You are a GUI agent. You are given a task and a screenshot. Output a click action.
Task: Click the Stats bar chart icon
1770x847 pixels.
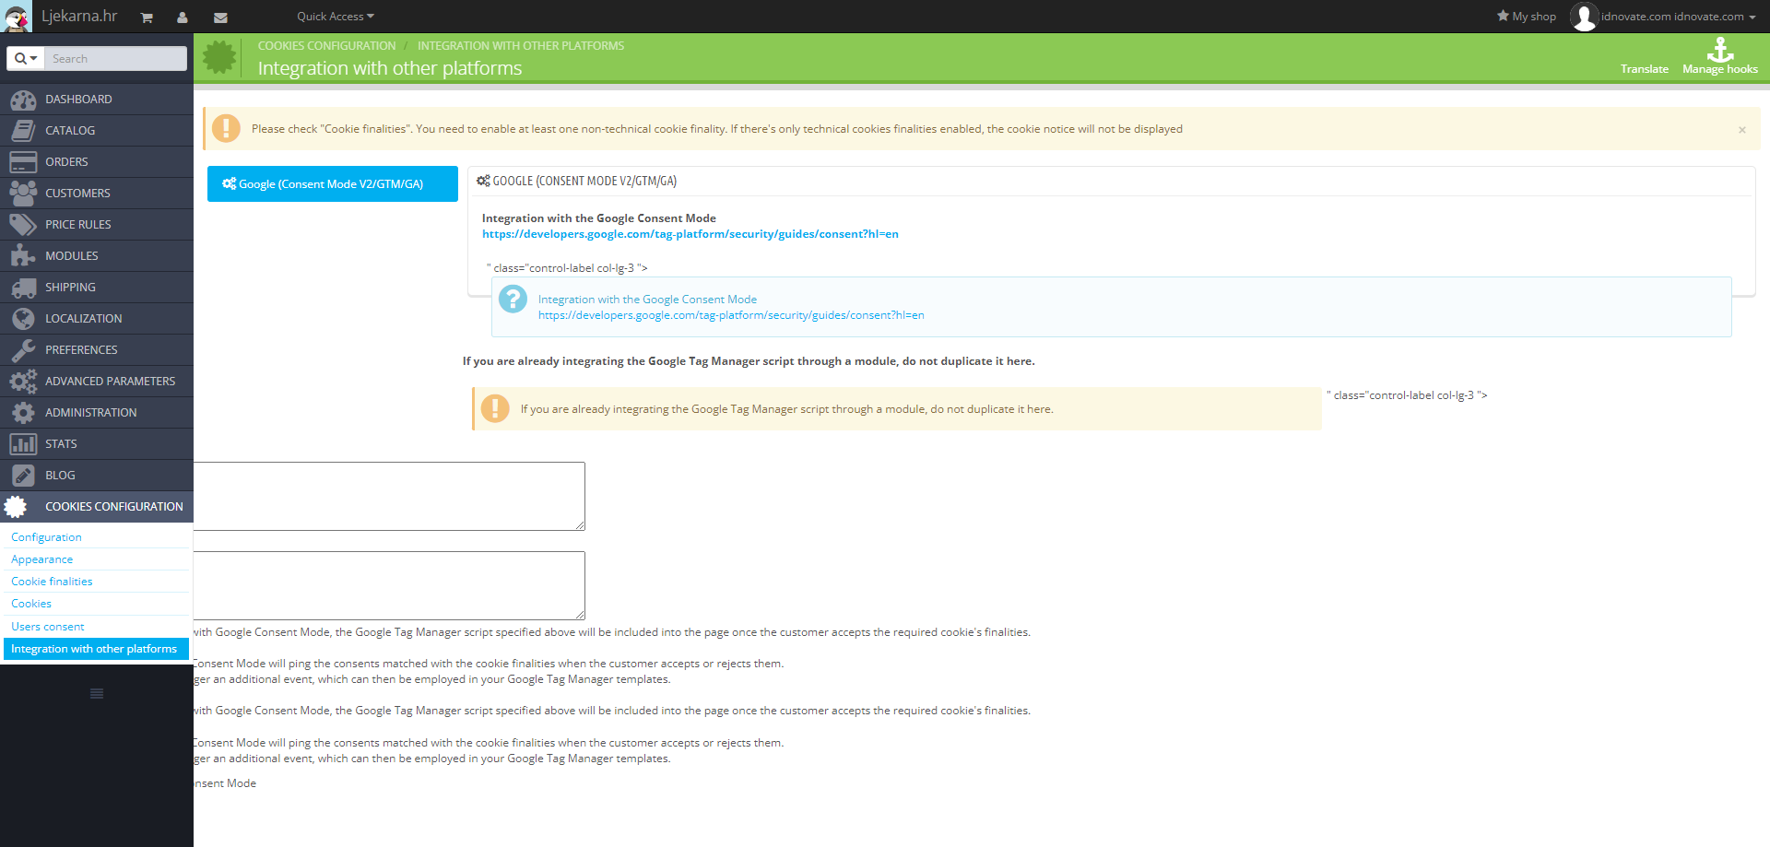click(x=23, y=444)
